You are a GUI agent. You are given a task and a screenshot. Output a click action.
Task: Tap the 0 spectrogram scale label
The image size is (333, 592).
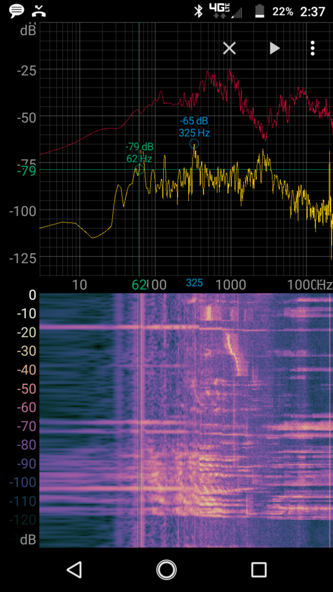click(33, 295)
